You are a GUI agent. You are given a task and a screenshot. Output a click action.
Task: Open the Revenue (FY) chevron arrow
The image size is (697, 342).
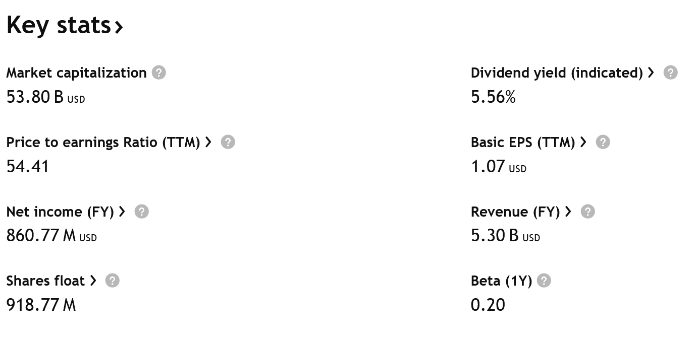click(x=568, y=212)
